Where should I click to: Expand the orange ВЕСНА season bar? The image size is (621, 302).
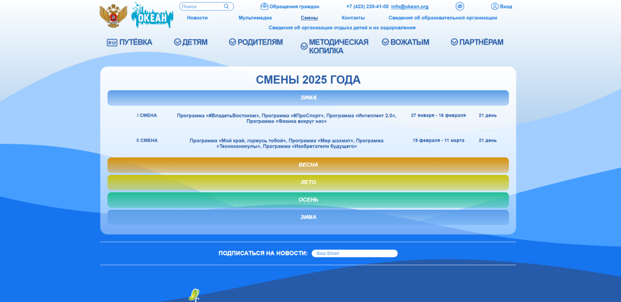coord(308,165)
